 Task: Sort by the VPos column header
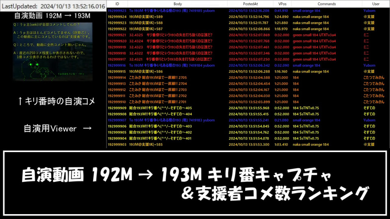coord(282,4)
